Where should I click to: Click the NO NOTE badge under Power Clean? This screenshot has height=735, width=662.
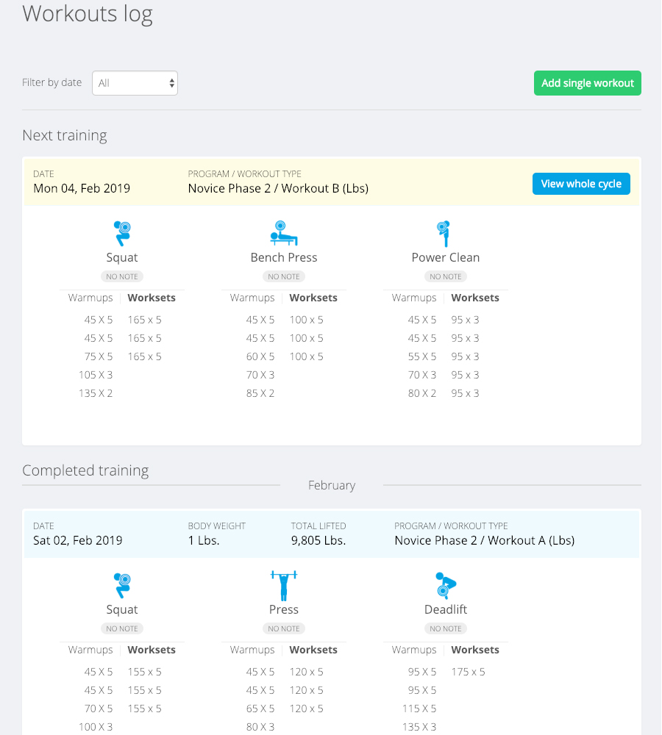click(446, 276)
